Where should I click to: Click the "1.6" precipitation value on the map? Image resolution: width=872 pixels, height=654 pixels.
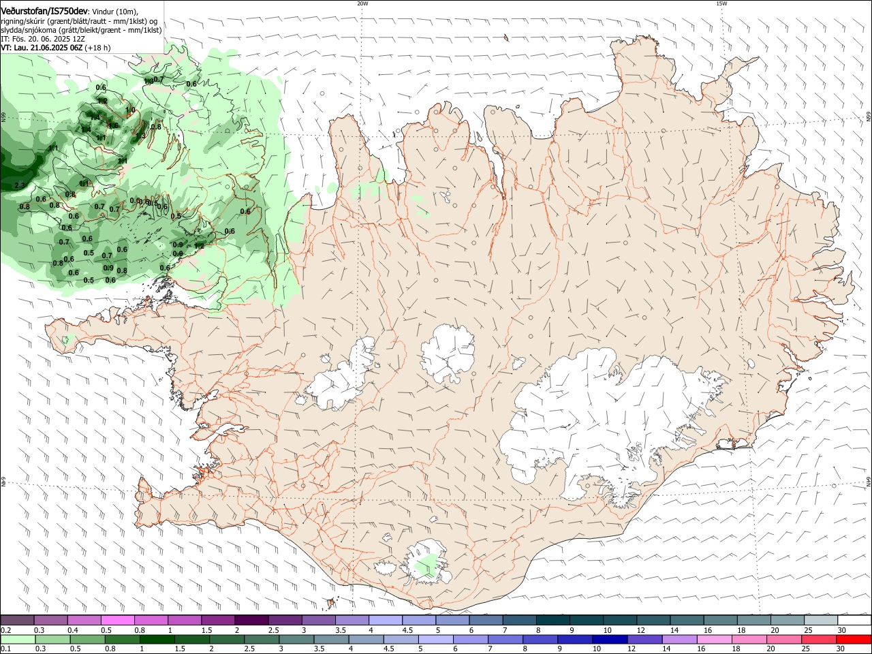pos(114,125)
